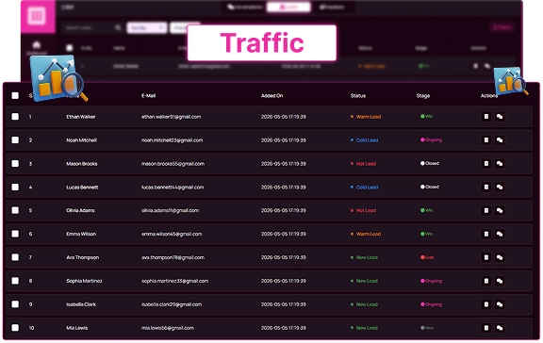Check the box for Lucas Bennett row

tap(15, 187)
